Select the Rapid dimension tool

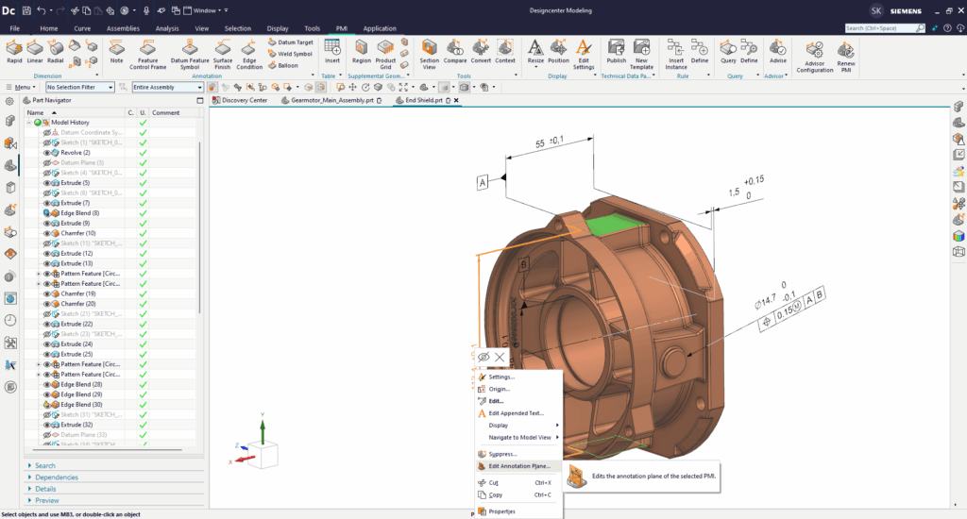14,49
